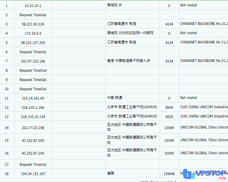Select IP address 43.252.87.206
The image size is (228, 182).
point(33,153)
